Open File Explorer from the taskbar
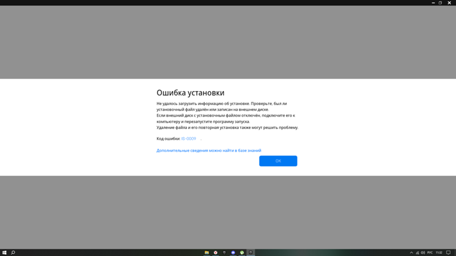This screenshot has height=256, width=456. 207,252
